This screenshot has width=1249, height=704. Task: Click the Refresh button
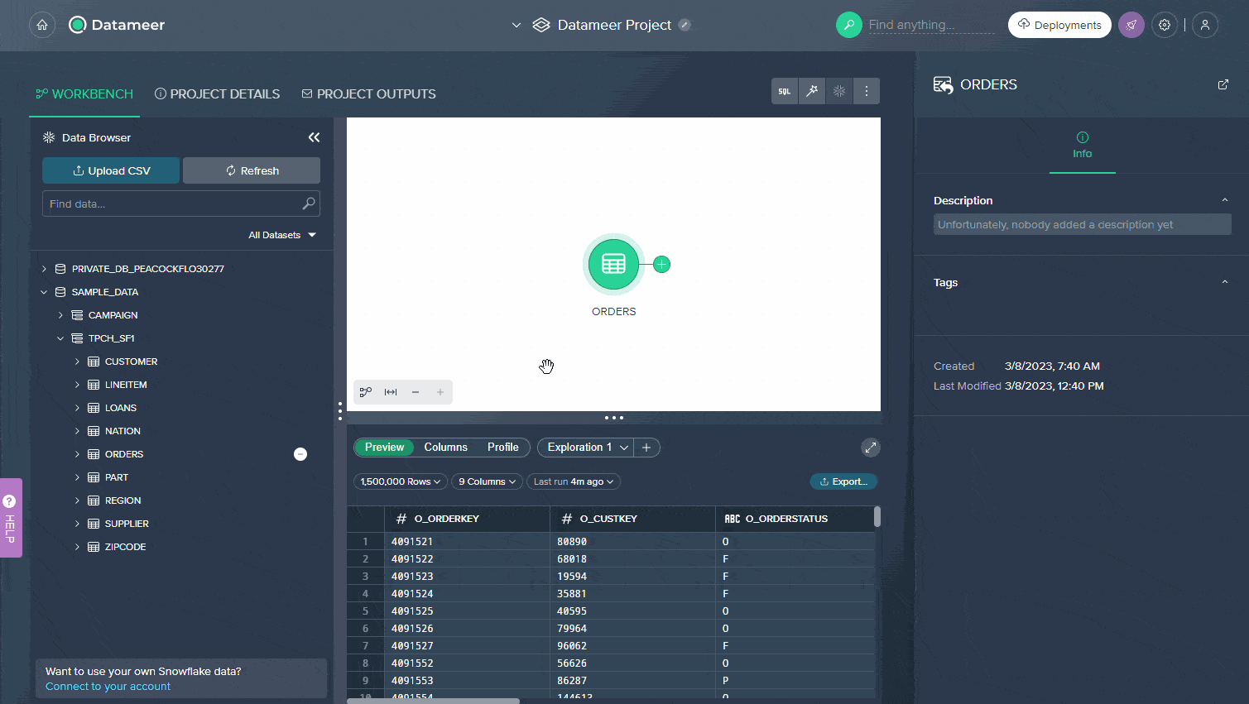252,170
